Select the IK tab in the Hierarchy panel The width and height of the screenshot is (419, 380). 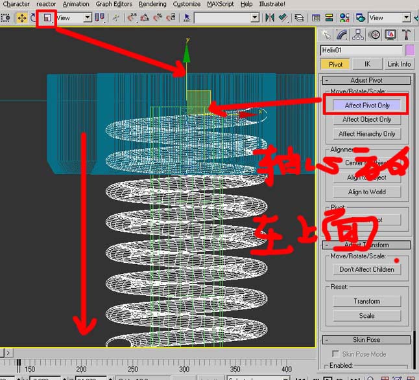pyautogui.click(x=367, y=64)
